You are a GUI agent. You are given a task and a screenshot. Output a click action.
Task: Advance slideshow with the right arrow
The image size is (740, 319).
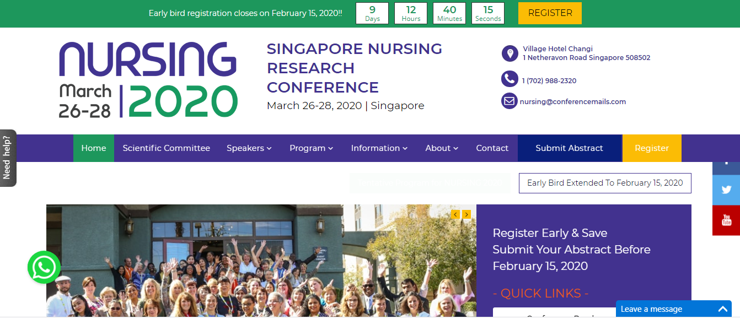coord(466,215)
